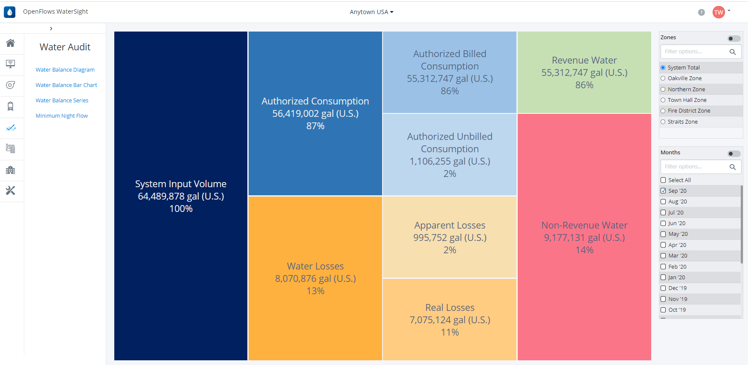Select the Northern Zone radio button

663,90
